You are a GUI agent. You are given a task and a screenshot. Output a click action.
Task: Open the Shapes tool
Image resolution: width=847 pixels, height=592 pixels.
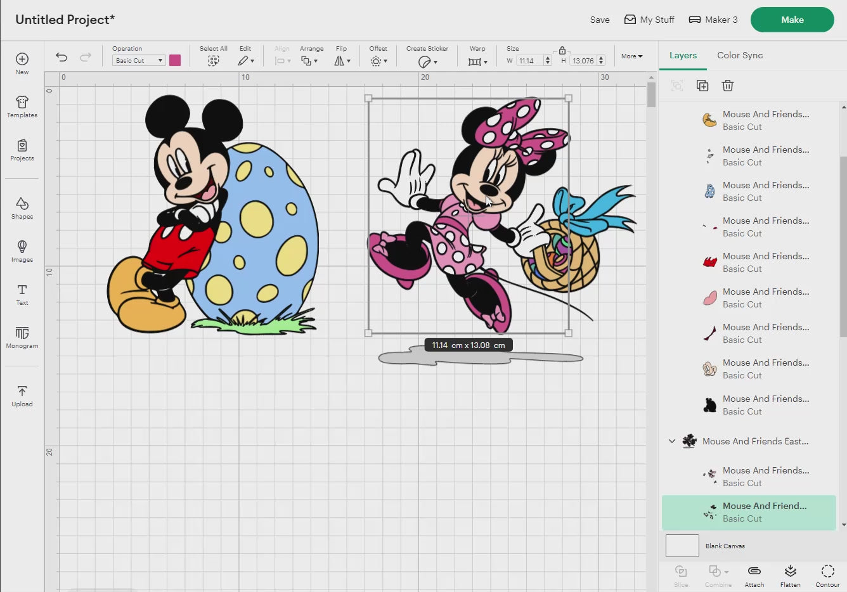click(22, 208)
